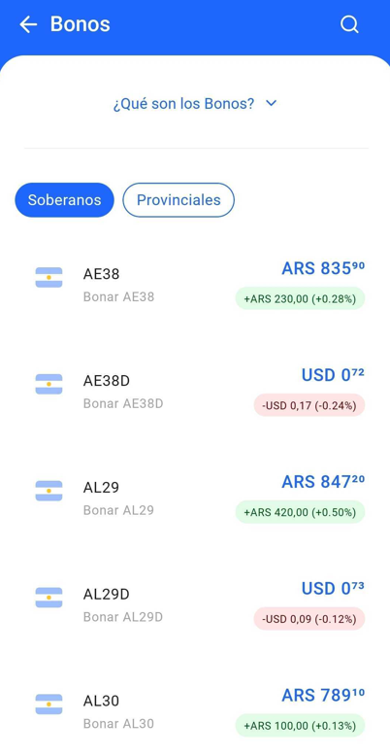390x756 pixels.
Task: Tap the back arrow icon
Action: [x=28, y=24]
